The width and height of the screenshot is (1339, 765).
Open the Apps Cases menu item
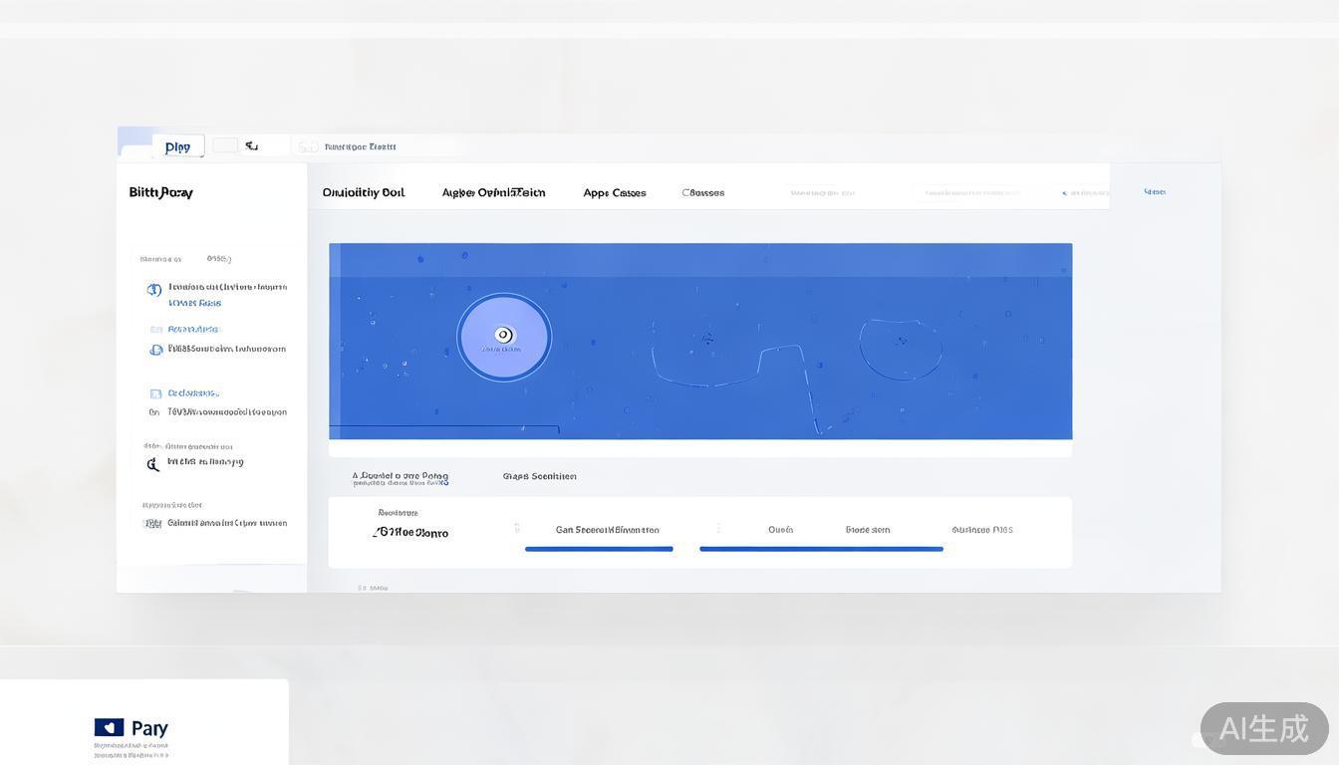click(615, 192)
